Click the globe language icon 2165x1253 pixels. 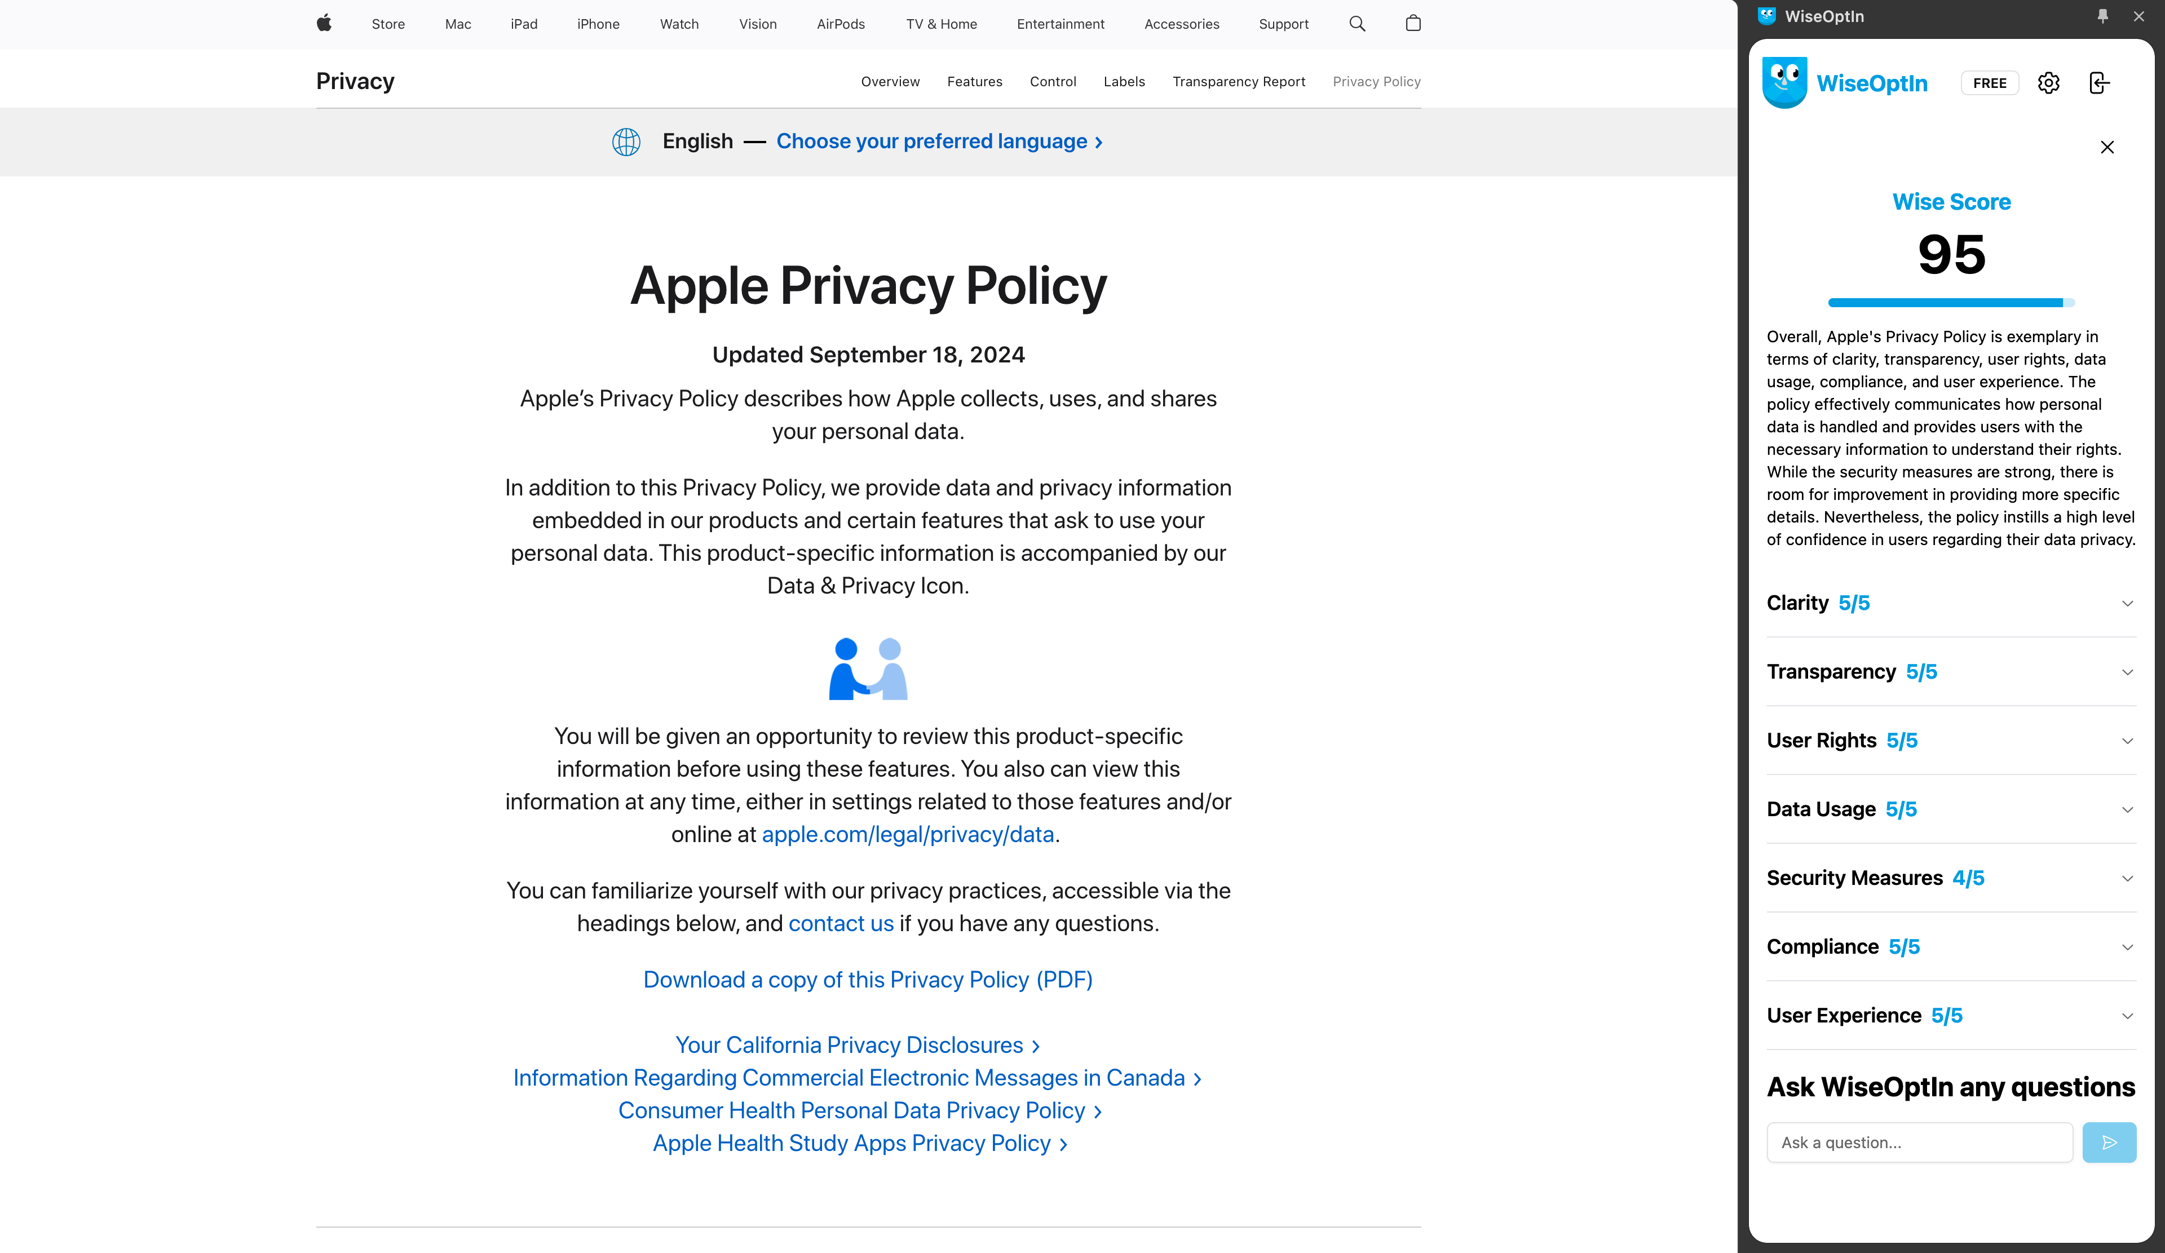click(626, 141)
